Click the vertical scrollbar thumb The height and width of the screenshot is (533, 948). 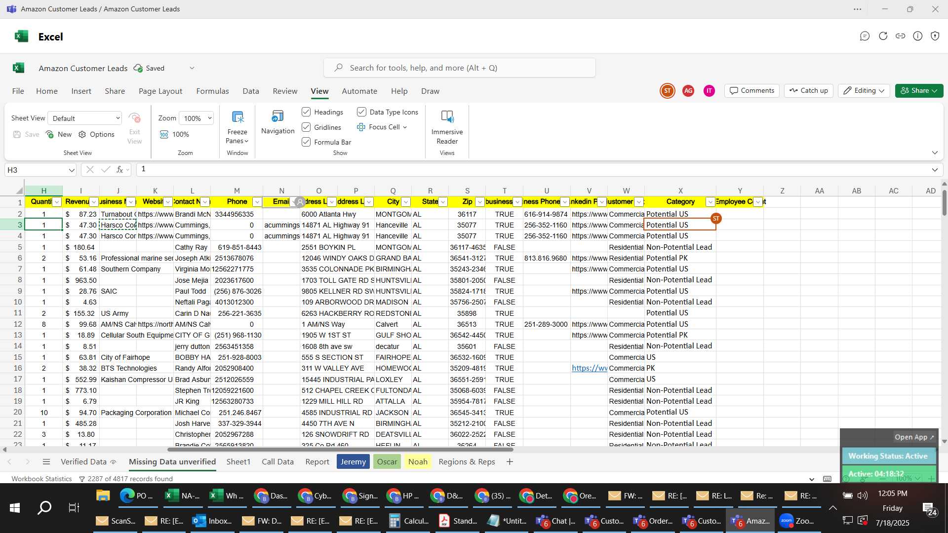pos(944,202)
